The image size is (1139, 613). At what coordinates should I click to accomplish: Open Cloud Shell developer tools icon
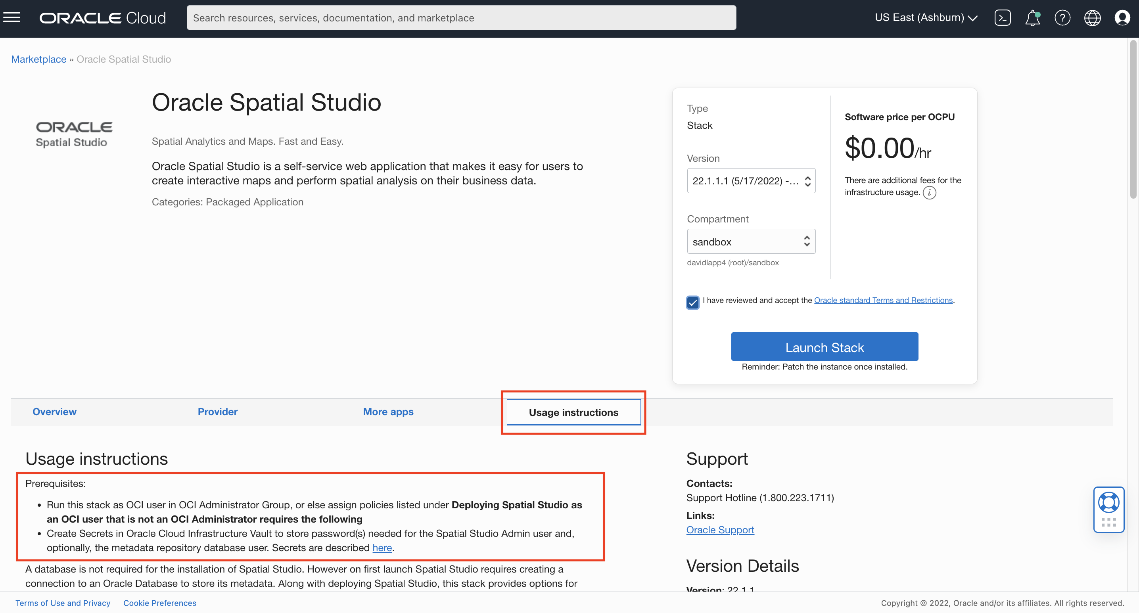click(x=1002, y=18)
